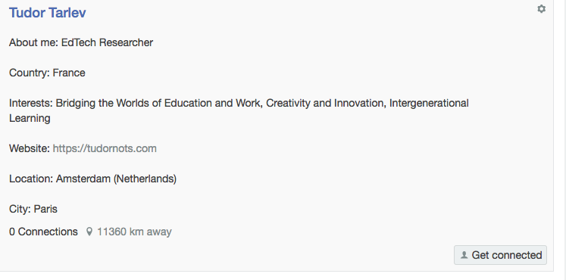The image size is (566, 280).
Task: Click the EdTech Researcher description text
Action: (x=107, y=42)
